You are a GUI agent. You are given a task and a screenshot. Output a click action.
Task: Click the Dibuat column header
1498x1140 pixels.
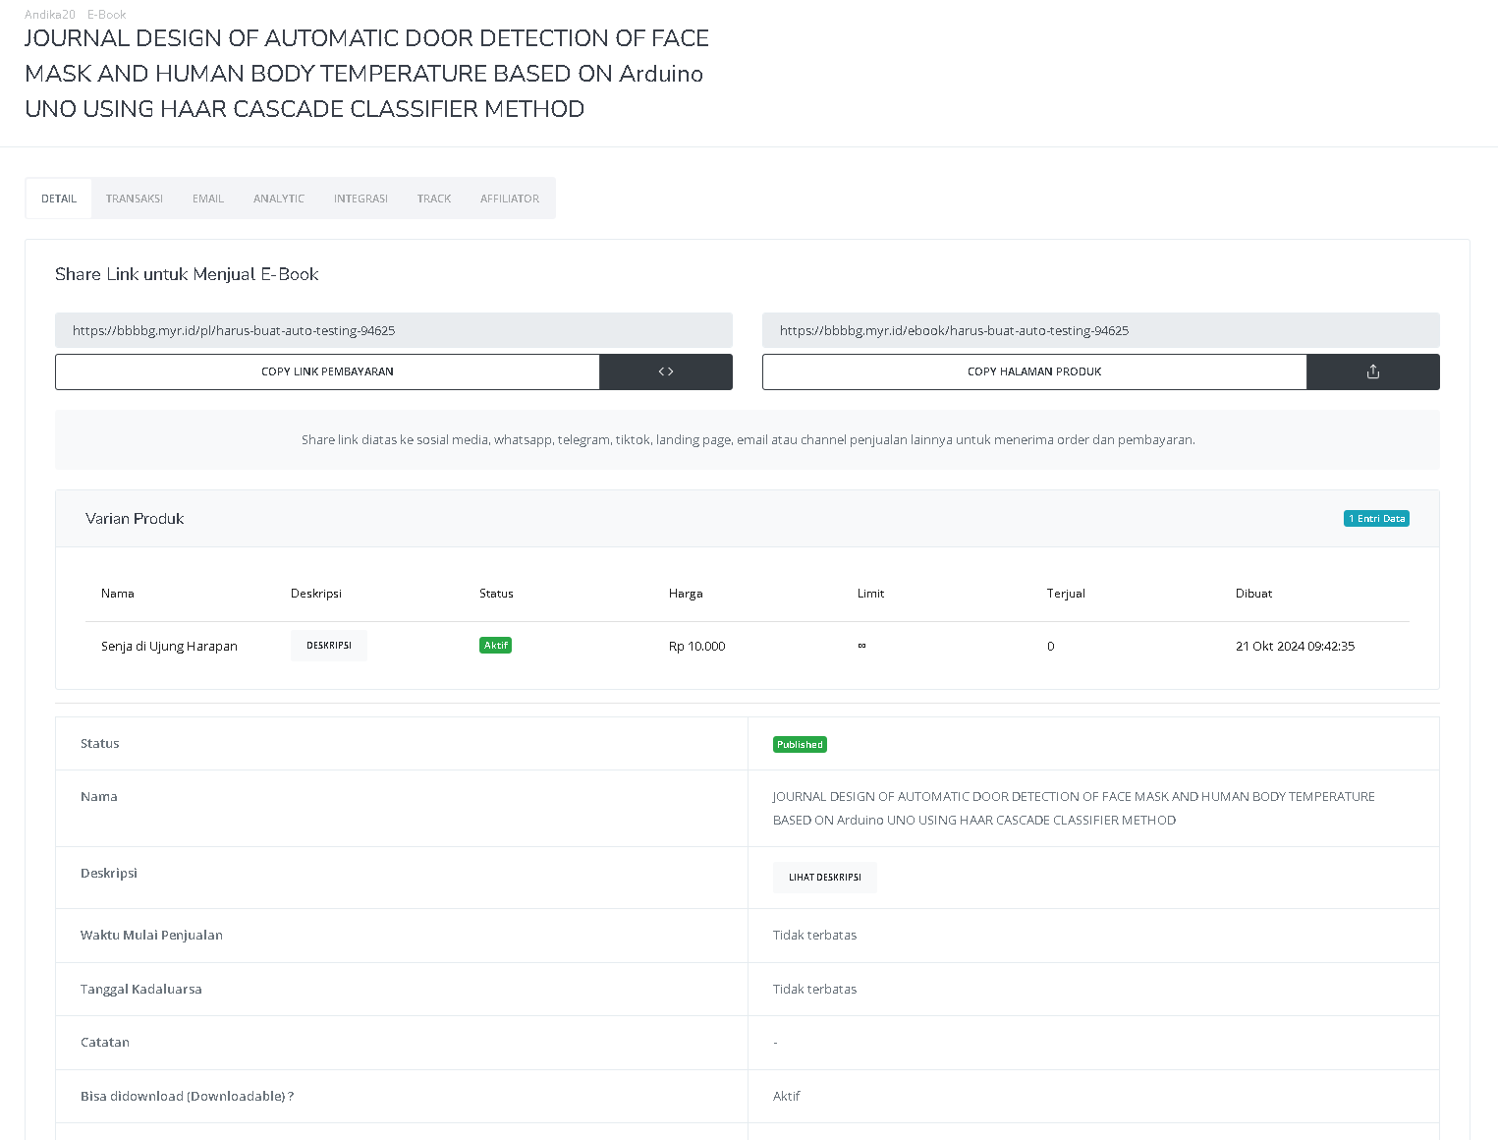pos(1253,594)
